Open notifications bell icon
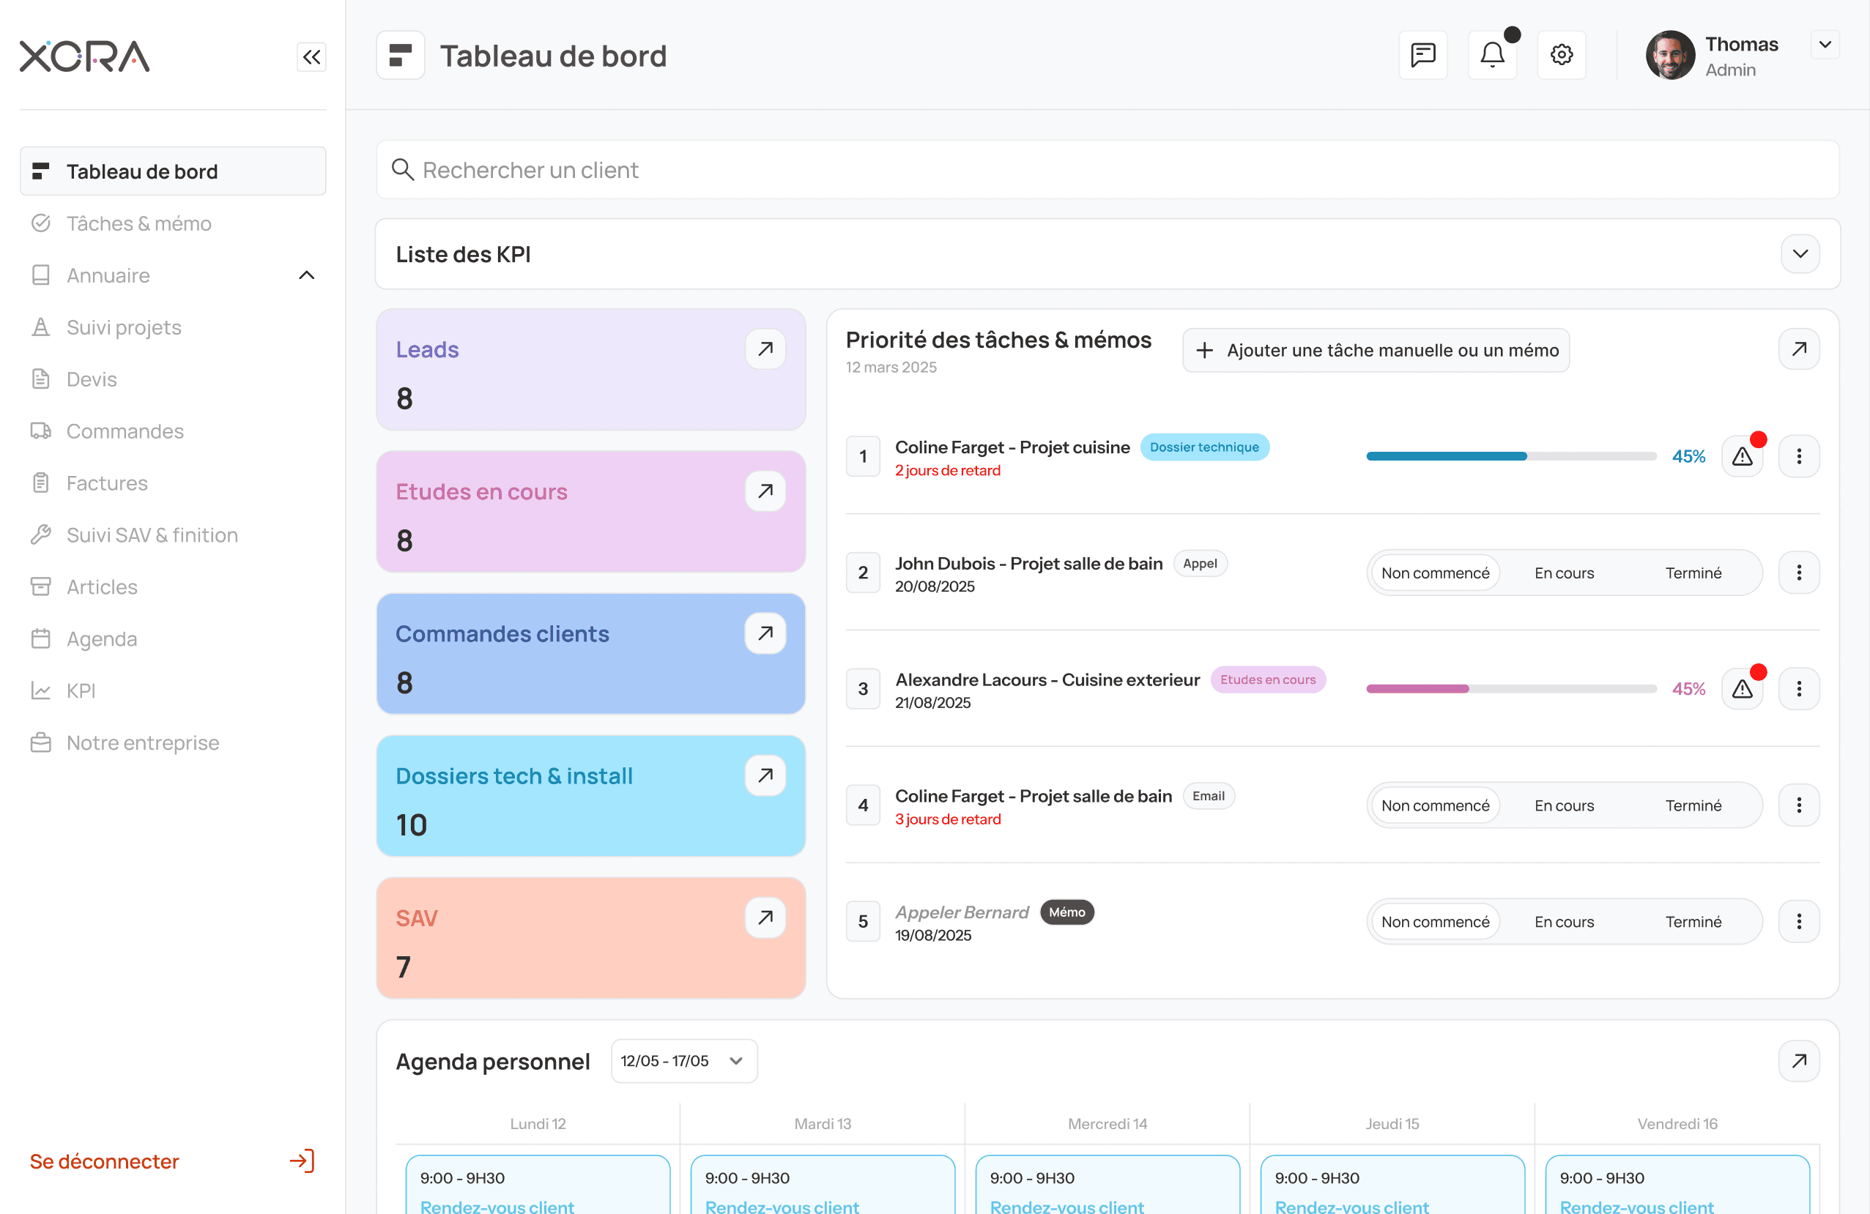Viewport: 1870px width, 1214px height. tap(1491, 55)
